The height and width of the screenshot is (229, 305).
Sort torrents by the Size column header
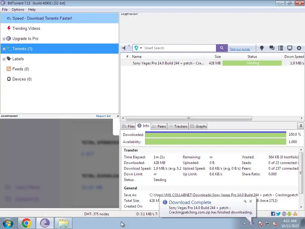click(213, 56)
